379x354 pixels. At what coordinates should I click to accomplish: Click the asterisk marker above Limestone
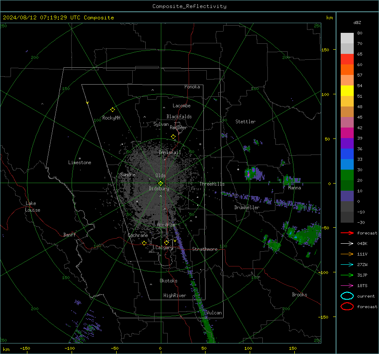point(80,159)
